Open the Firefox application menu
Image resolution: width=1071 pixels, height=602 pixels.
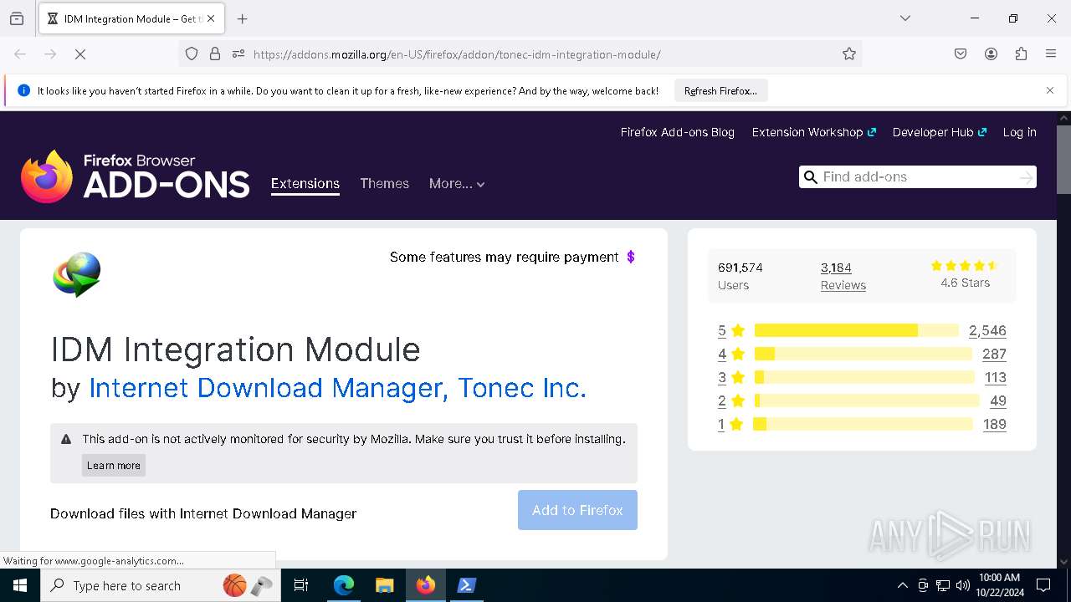pyautogui.click(x=1051, y=54)
